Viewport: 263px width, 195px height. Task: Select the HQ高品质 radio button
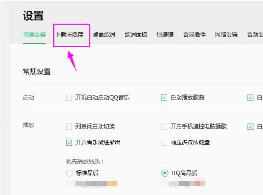(x=165, y=173)
